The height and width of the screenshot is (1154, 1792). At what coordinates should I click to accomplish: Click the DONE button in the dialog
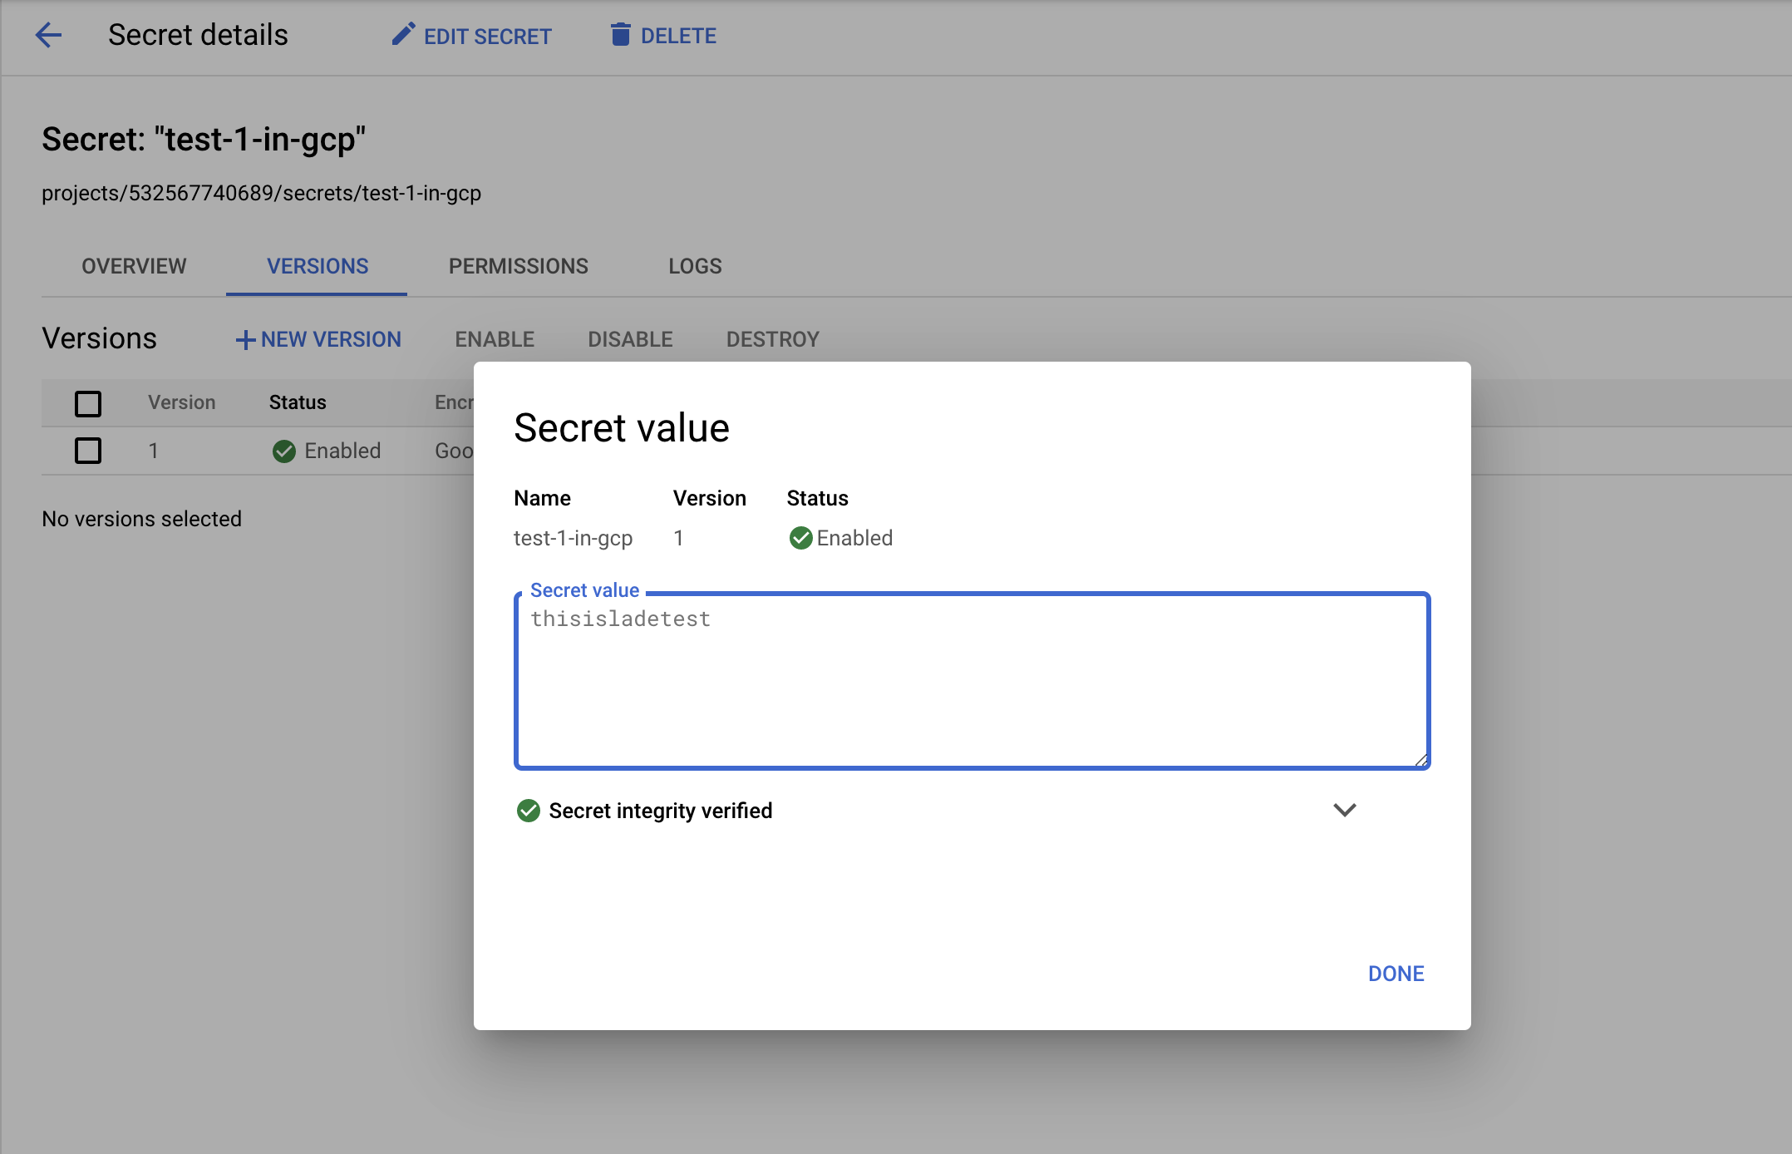(x=1396, y=973)
